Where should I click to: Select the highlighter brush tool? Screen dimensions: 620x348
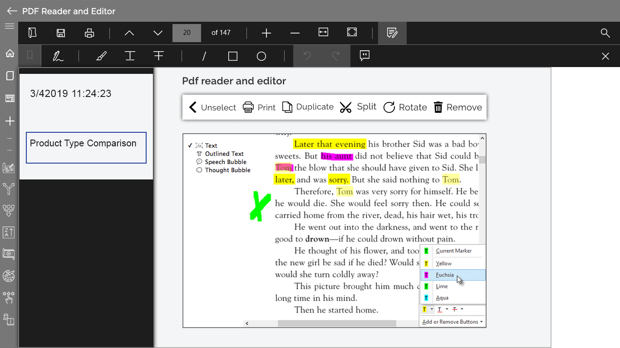click(102, 56)
